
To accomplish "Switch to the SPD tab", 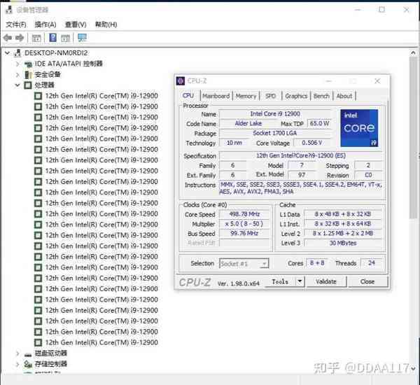I will pos(270,96).
